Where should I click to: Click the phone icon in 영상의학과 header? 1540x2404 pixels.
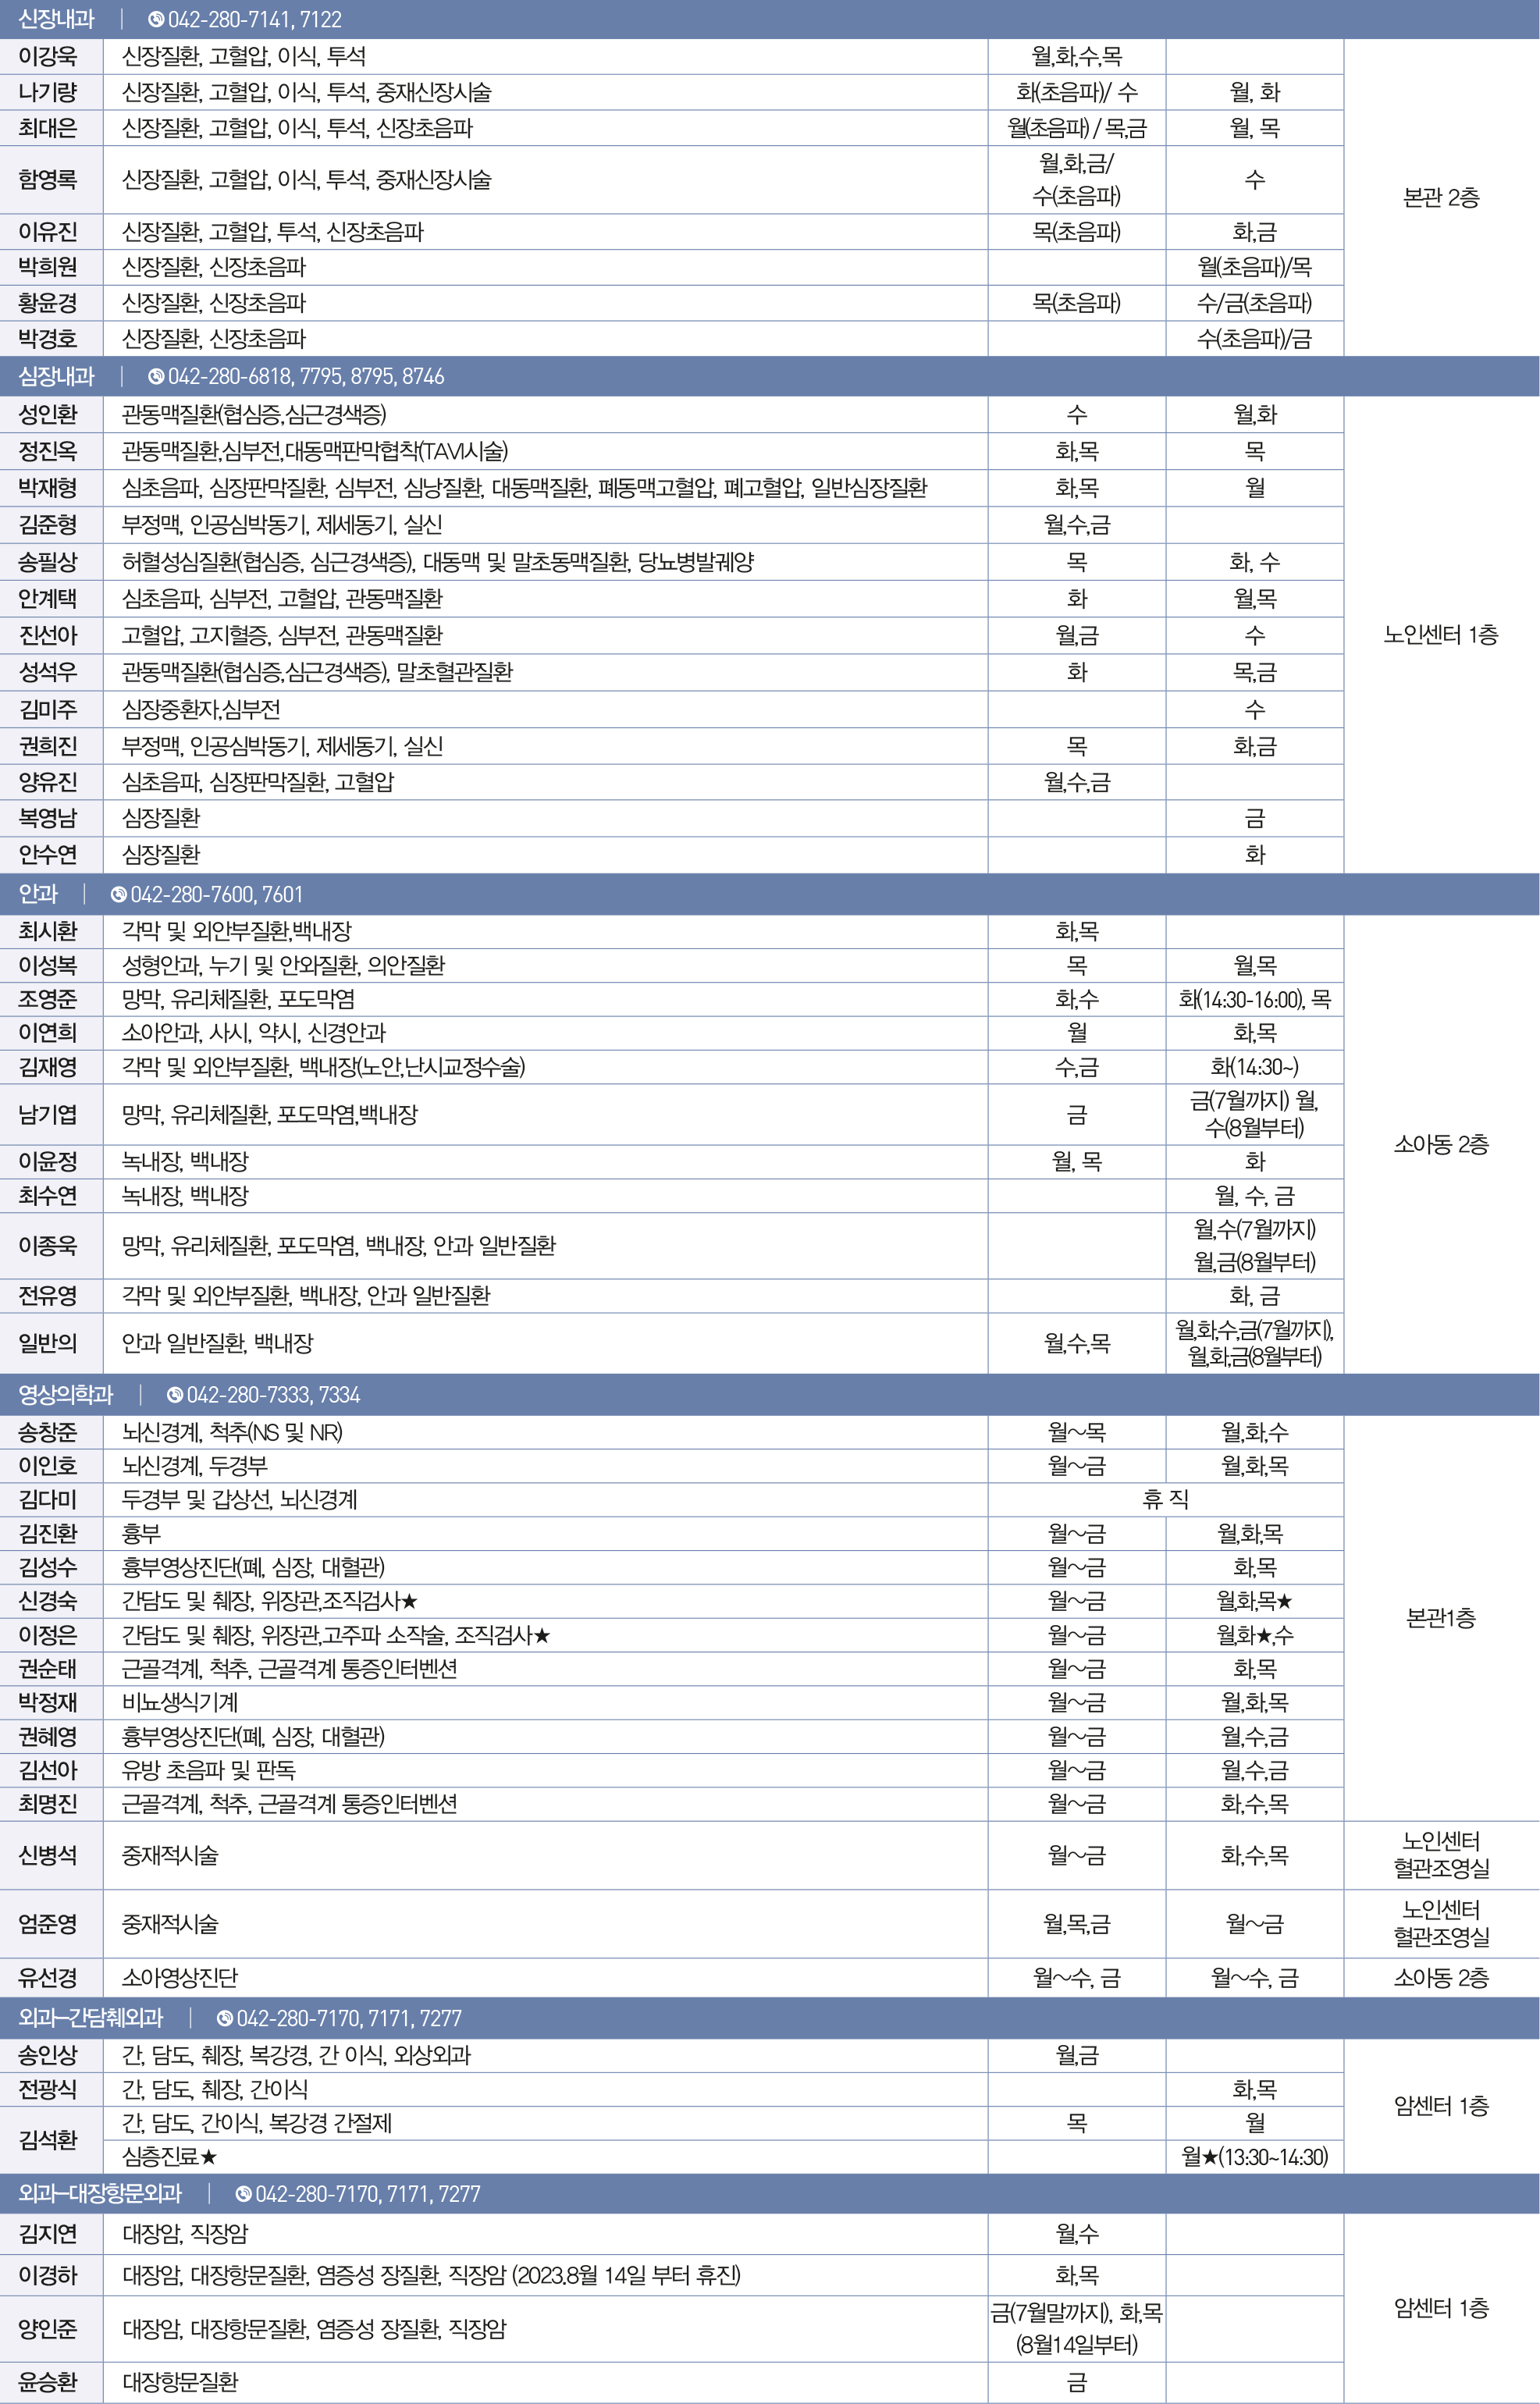[x=174, y=1395]
